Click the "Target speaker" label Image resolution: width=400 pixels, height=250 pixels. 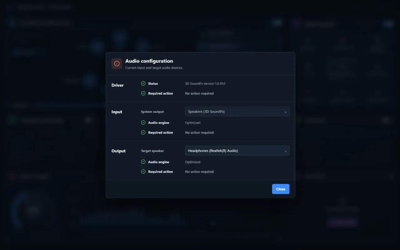coord(152,151)
